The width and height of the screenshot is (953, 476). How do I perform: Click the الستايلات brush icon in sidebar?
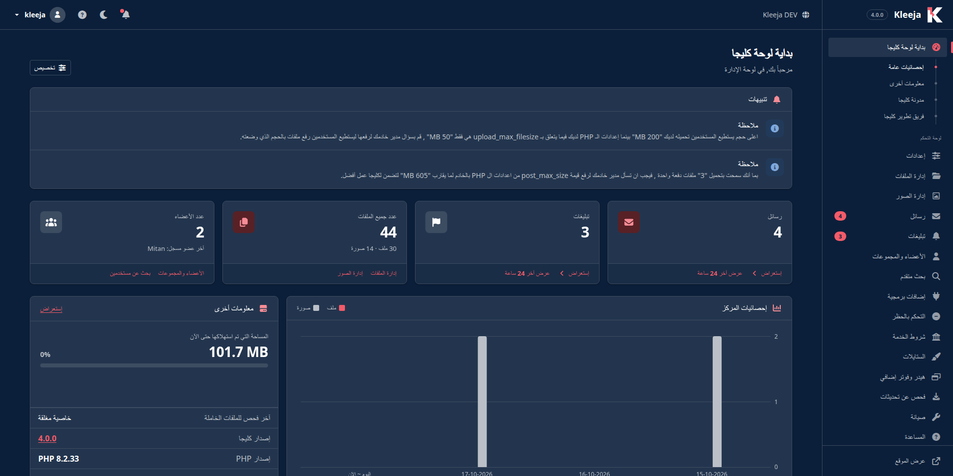click(936, 357)
